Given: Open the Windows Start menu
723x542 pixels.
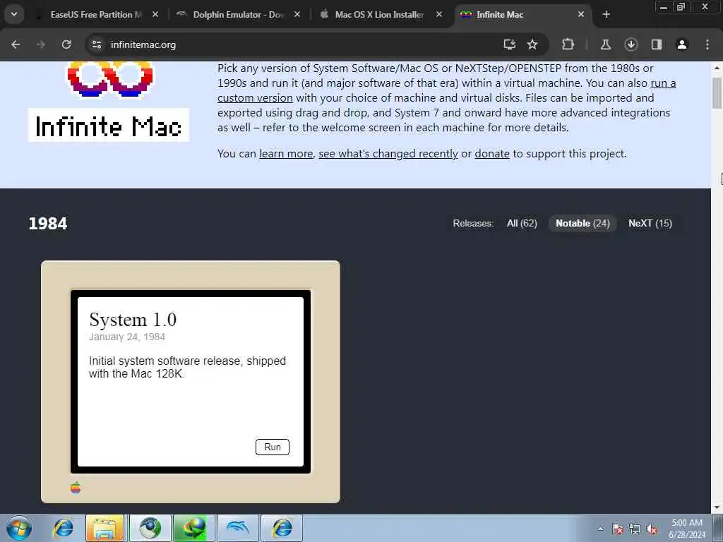Looking at the screenshot, I should [x=19, y=528].
